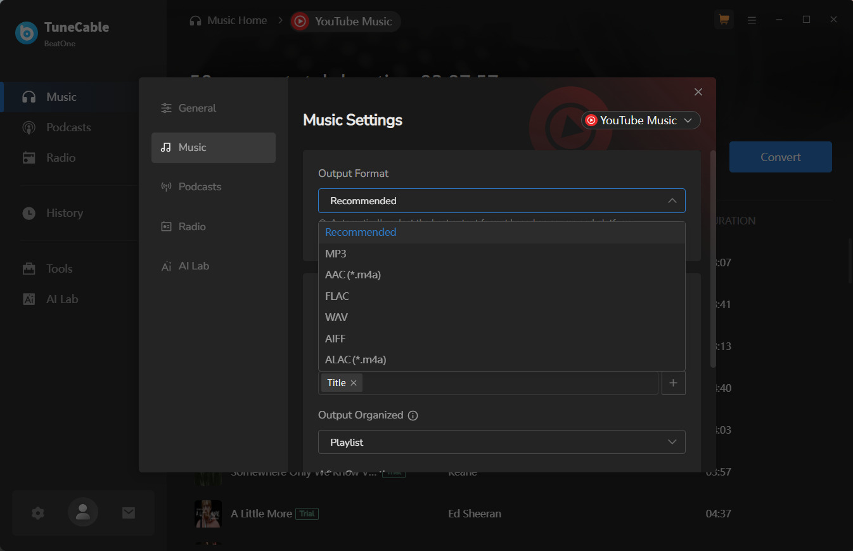Open the YouTube Music source dropdown

click(640, 120)
